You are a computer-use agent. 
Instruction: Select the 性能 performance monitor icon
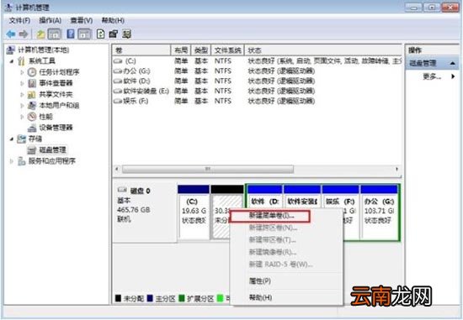(32, 117)
